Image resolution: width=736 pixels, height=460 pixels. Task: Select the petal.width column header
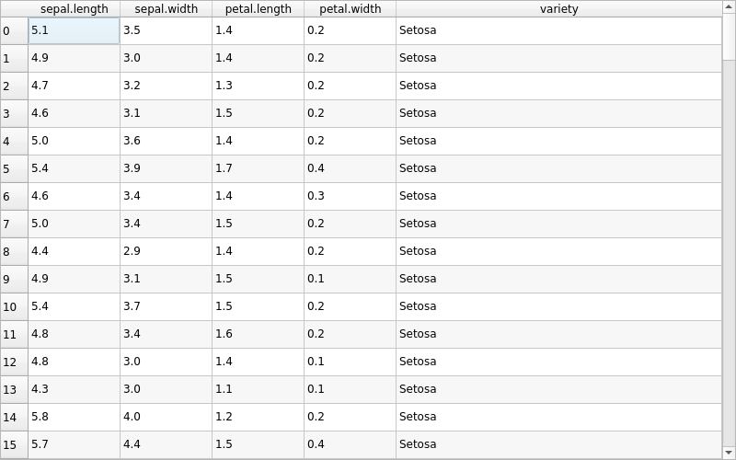tap(350, 9)
